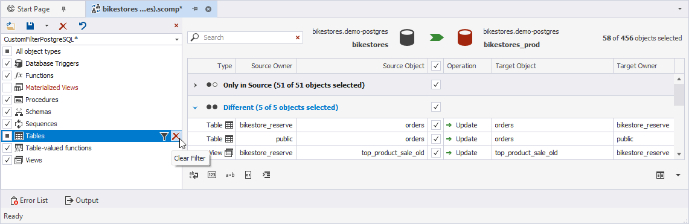The image size is (689, 224).
Task: Open the Output panel
Action: [82, 200]
